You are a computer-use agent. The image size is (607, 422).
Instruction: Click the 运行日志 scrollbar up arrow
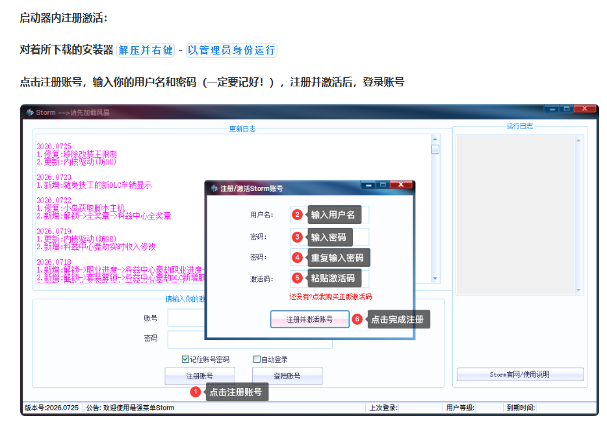[x=578, y=140]
